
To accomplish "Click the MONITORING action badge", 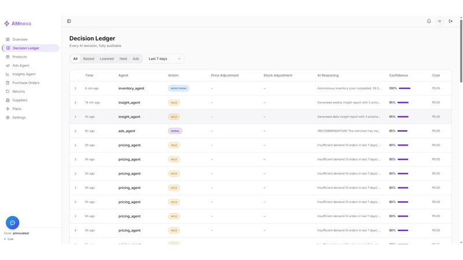I will 179,88.
